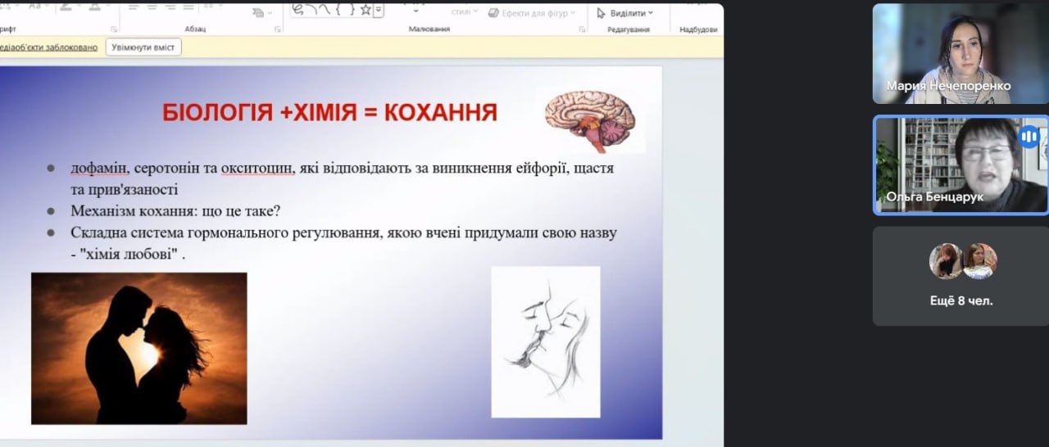Click the 'Увімкнути вміст' button
This screenshot has width=1049, height=447.
[142, 47]
